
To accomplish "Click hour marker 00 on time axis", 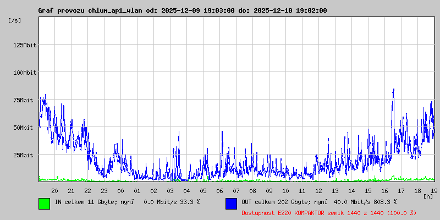I will point(120,190).
